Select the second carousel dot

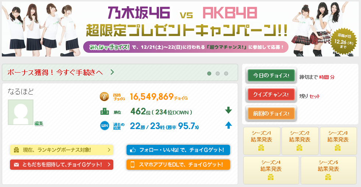click(217, 73)
